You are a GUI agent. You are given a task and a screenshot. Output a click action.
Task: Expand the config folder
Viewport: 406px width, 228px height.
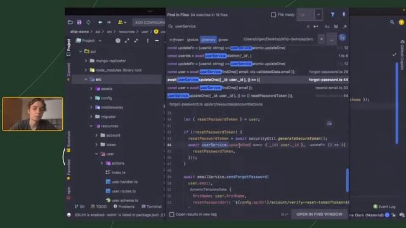click(91, 98)
